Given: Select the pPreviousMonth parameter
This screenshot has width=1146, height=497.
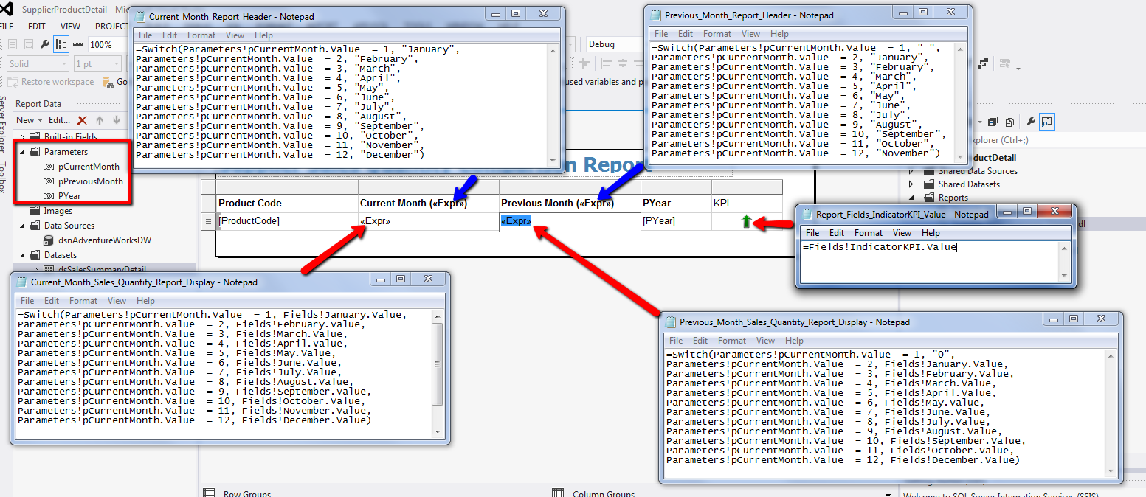Looking at the screenshot, I should (91, 181).
